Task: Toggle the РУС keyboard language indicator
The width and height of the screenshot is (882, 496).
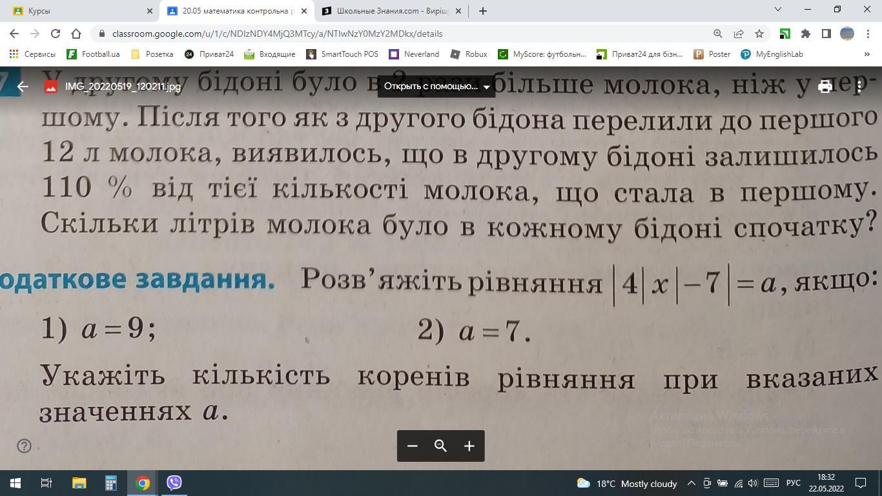Action: coord(793,483)
